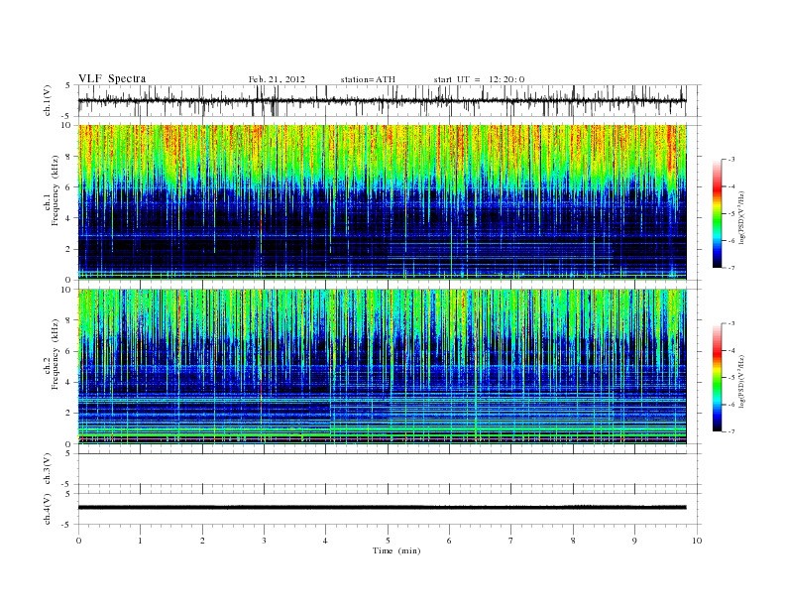Screen dimensions: 785x607
Task: Click time-axis tick label "4"
Action: pyautogui.click(x=325, y=541)
